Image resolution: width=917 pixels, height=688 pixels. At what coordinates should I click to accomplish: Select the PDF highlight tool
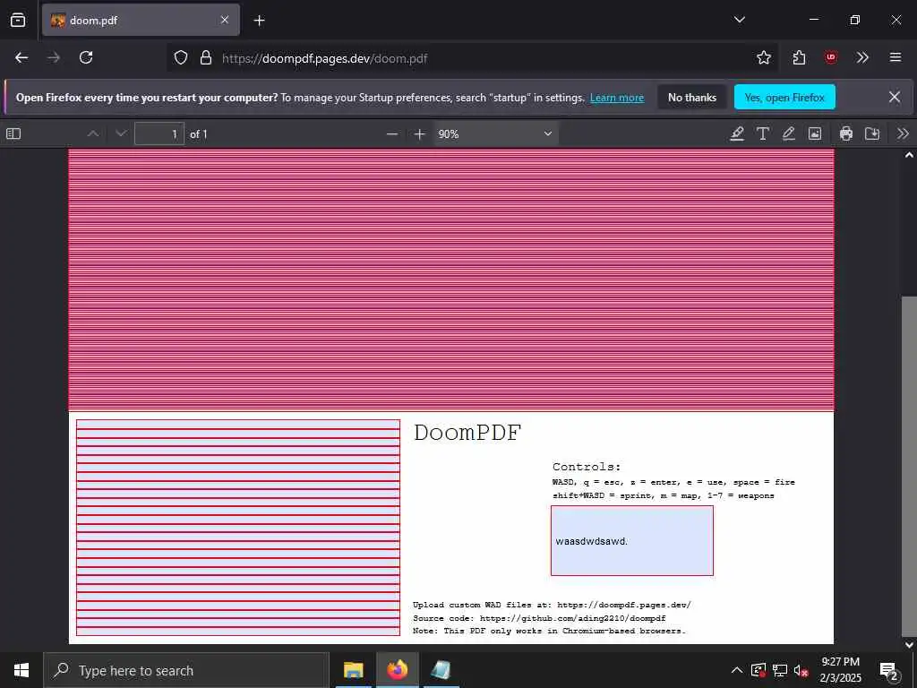coord(737,134)
